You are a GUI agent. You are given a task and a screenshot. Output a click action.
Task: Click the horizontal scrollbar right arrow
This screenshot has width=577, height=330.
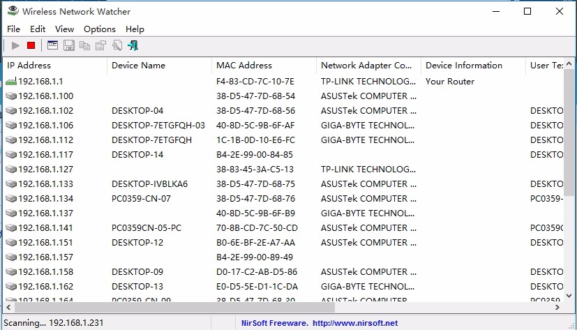pos(557,307)
